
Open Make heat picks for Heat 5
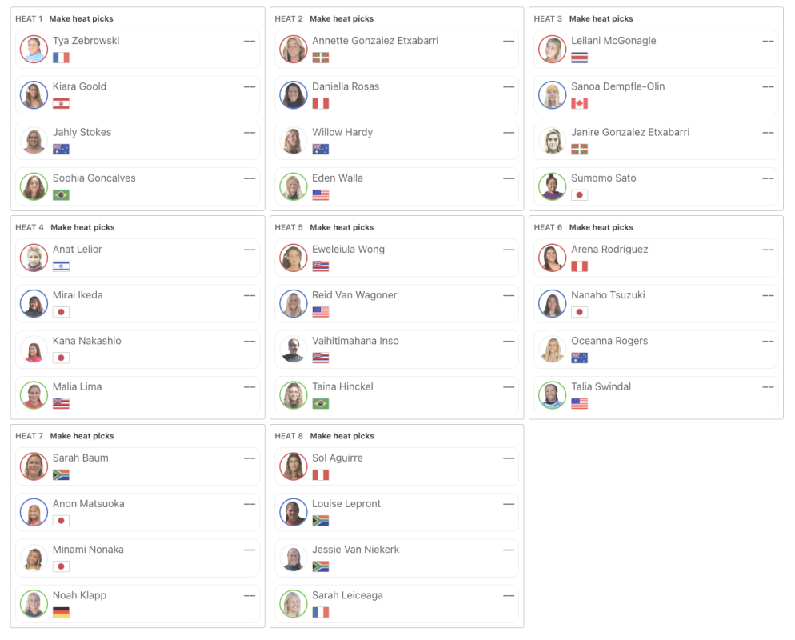coord(342,227)
